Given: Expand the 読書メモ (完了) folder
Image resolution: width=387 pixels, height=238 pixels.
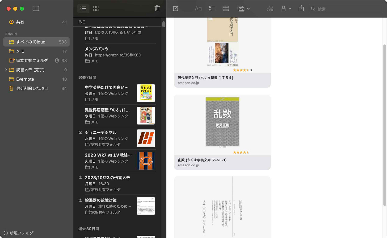Looking at the screenshot, I should click(x=6, y=70).
